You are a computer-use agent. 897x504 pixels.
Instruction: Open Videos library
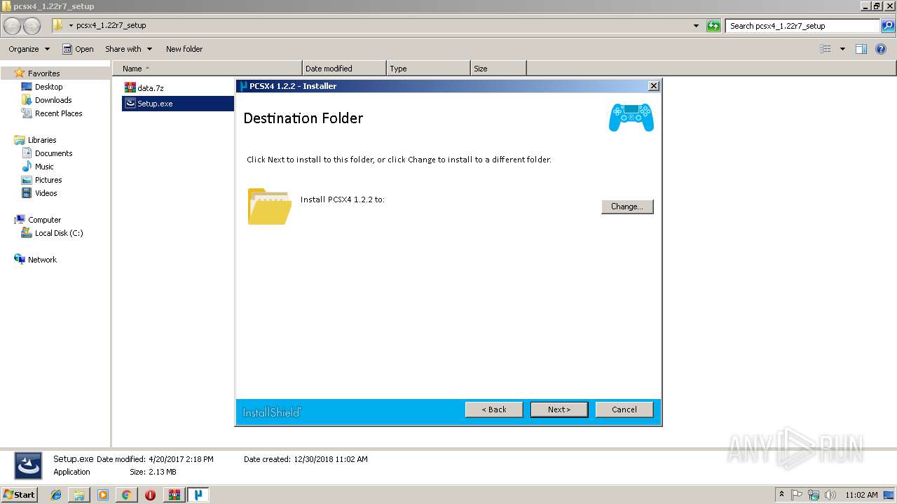[x=46, y=193]
